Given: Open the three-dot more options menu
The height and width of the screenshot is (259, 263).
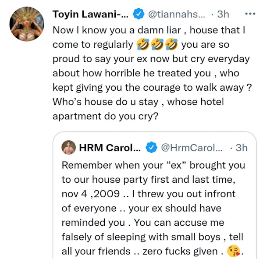Looking at the screenshot, I should pos(250,14).
